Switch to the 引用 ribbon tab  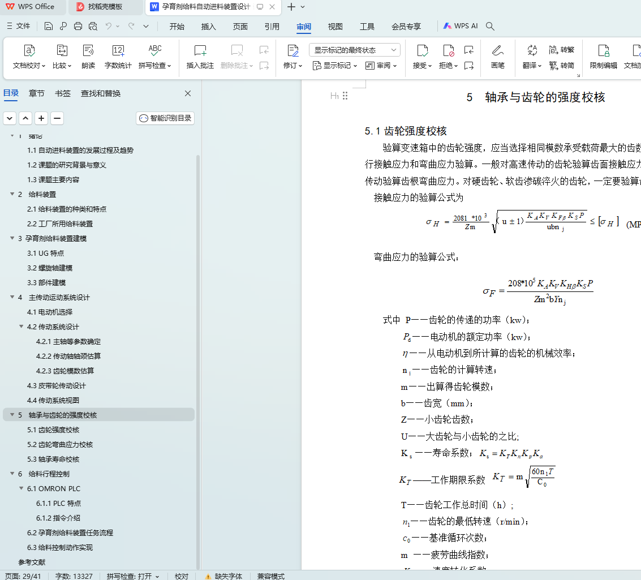point(272,27)
